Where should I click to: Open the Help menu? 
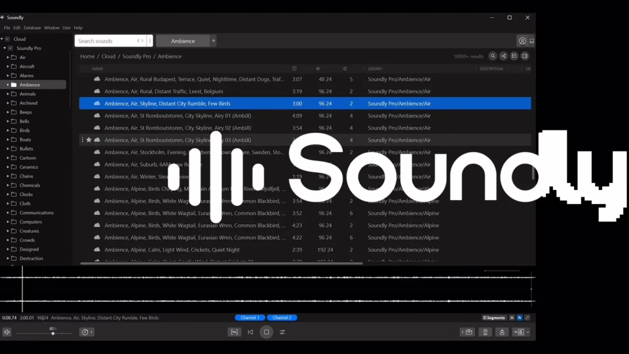point(78,28)
